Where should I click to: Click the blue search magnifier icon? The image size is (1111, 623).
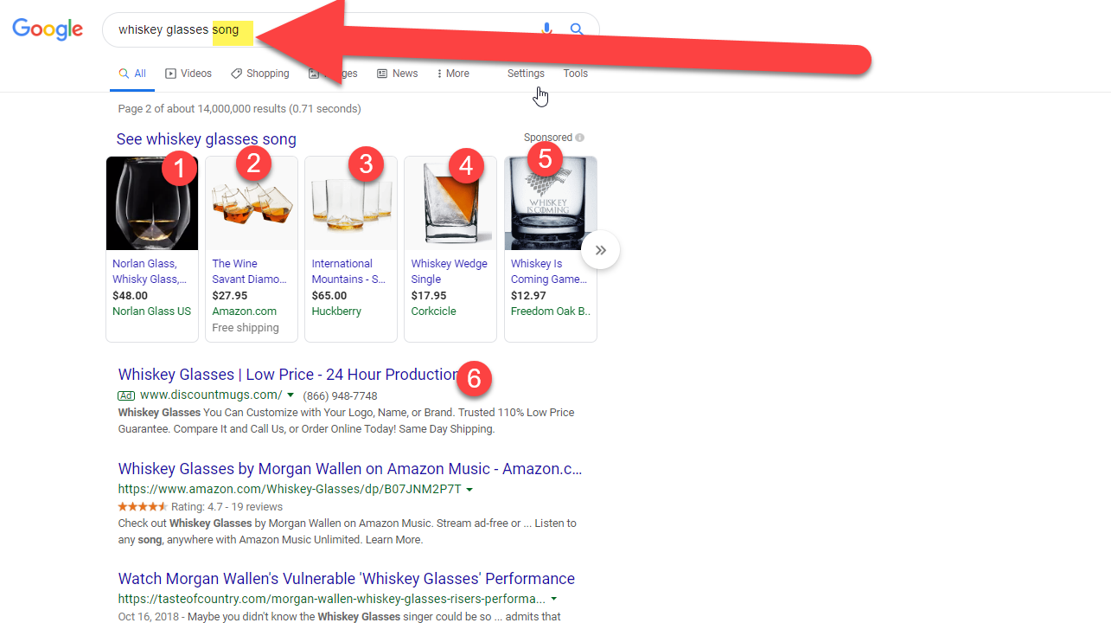click(577, 29)
